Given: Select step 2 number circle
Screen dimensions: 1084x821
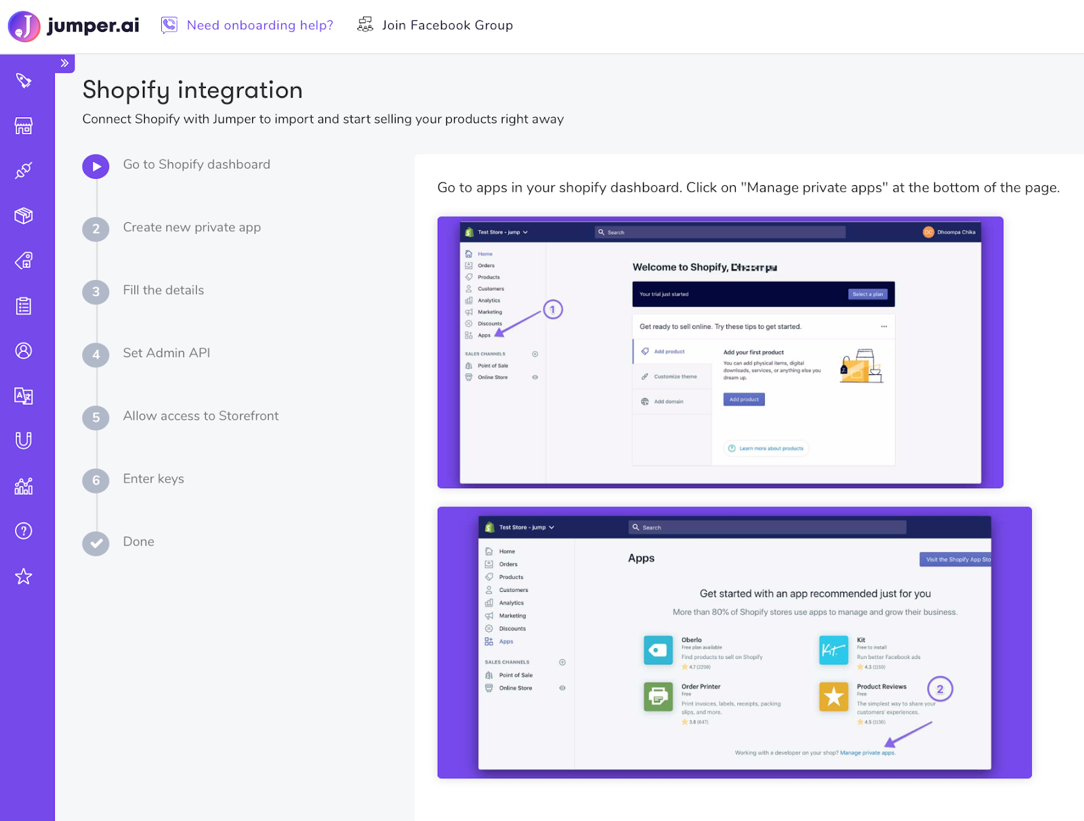Looking at the screenshot, I should click(96, 229).
